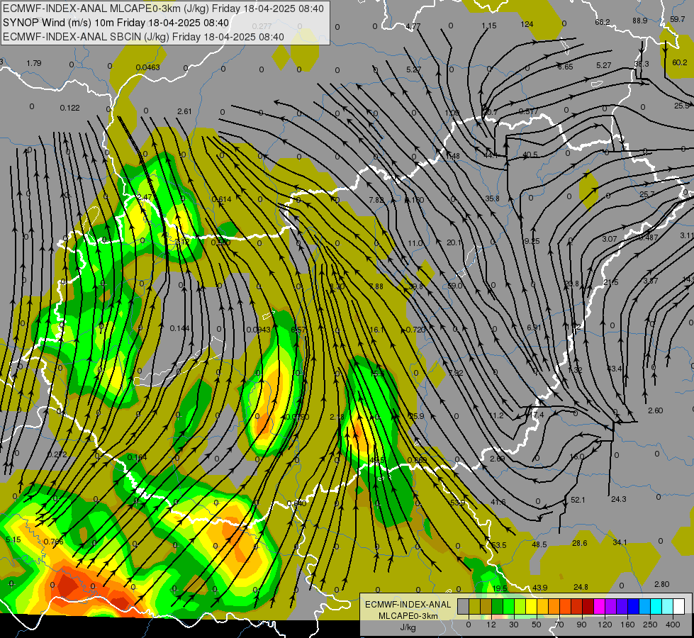Select the map value 9.25

532,241
